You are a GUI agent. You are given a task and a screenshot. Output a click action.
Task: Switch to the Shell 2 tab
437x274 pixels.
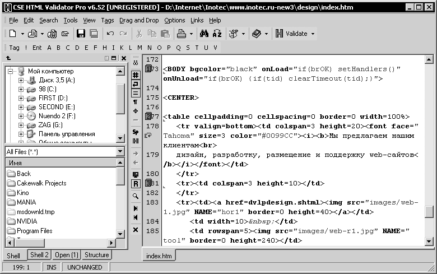click(39, 255)
